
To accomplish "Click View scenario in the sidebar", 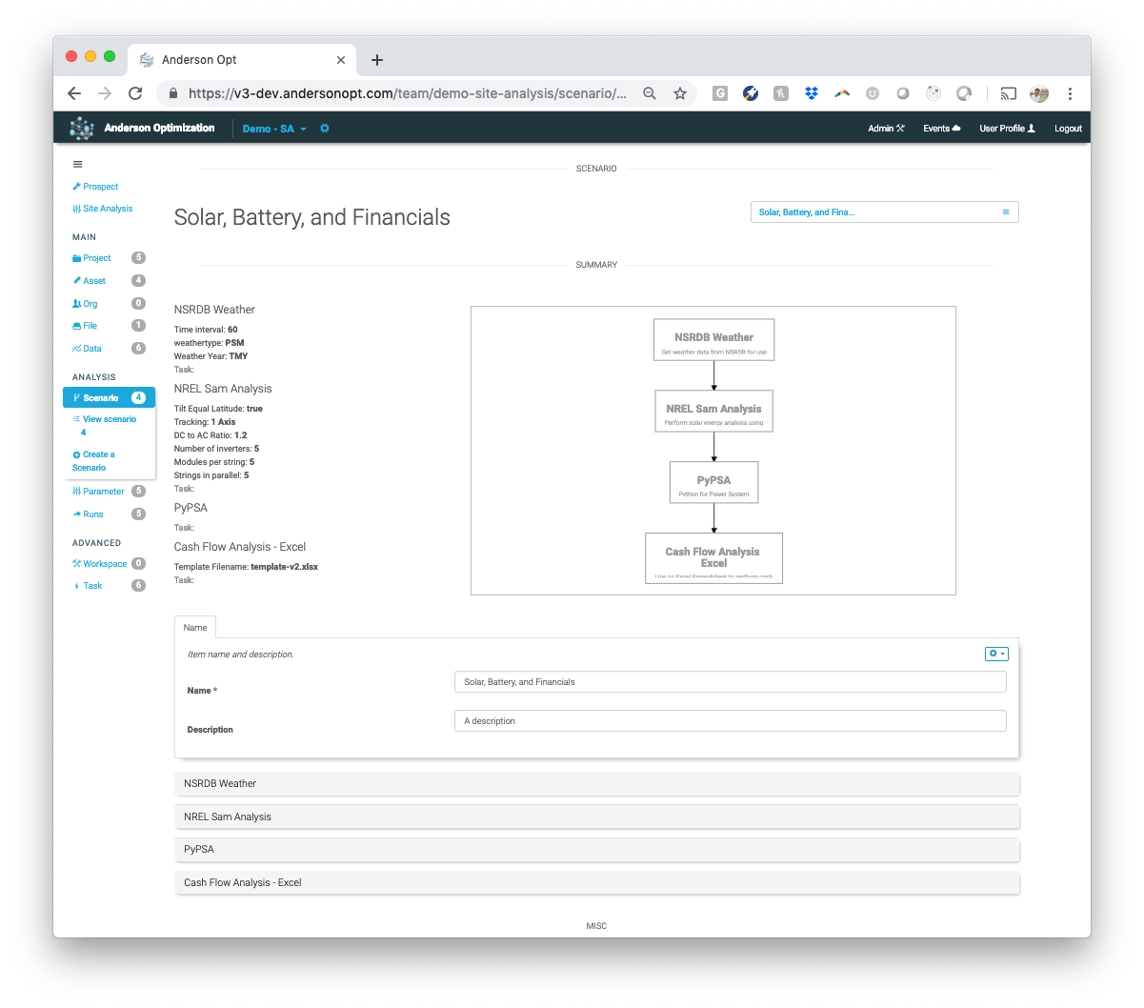I will click(105, 425).
